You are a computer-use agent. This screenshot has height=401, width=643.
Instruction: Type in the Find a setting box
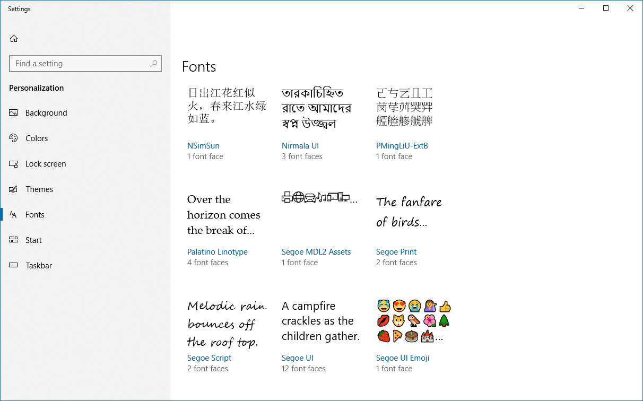tap(80, 64)
